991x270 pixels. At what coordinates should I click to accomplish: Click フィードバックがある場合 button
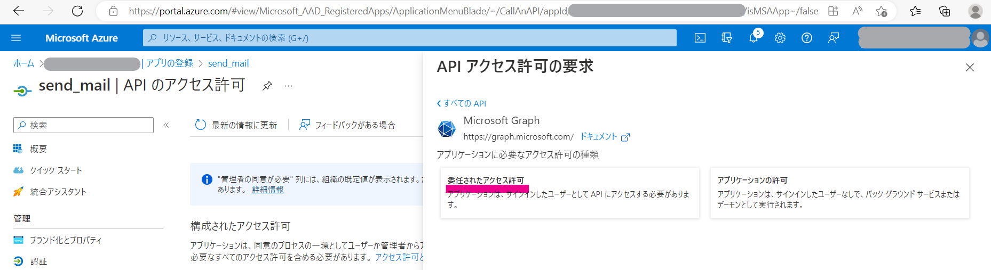point(347,125)
